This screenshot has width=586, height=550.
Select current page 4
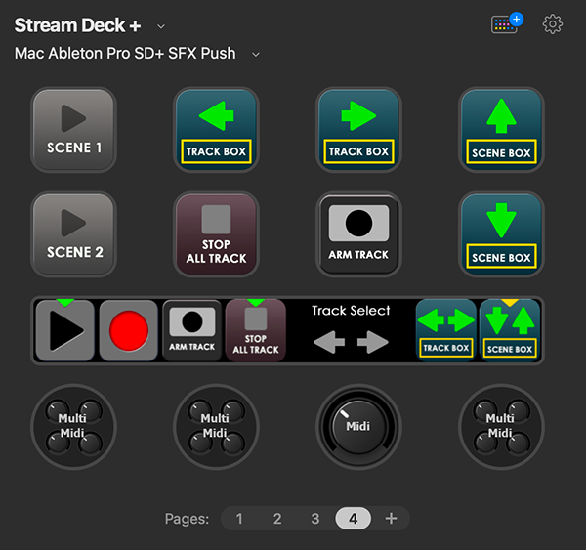(354, 519)
